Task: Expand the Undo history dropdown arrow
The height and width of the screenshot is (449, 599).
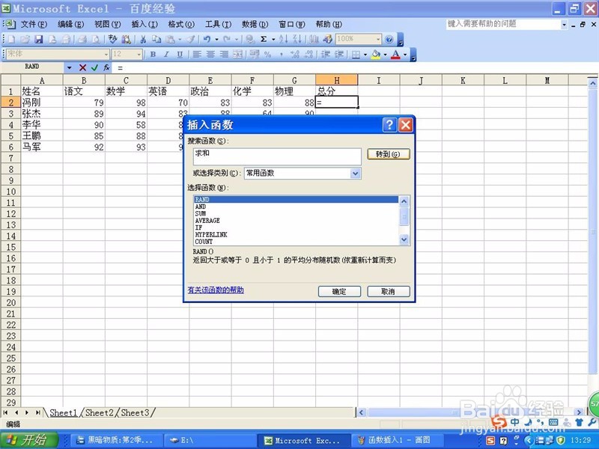Action: tap(216, 40)
